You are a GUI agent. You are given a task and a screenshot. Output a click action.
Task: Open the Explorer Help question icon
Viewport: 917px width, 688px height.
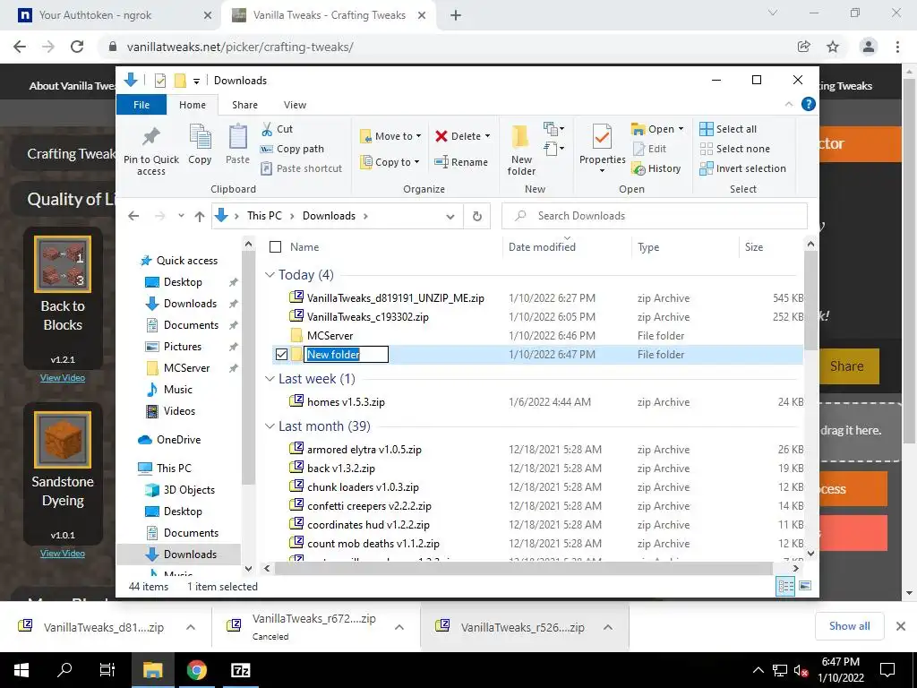pyautogui.click(x=809, y=104)
